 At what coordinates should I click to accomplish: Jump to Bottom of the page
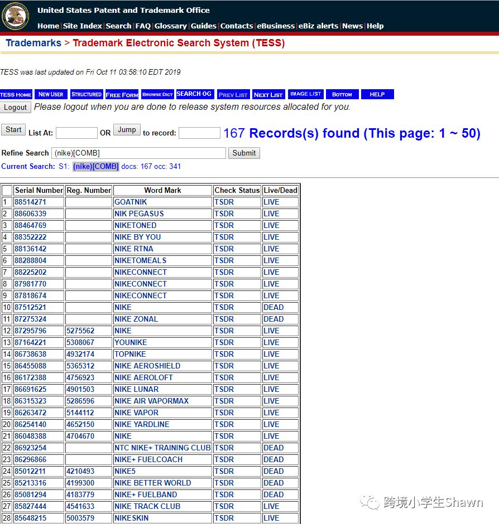(342, 94)
